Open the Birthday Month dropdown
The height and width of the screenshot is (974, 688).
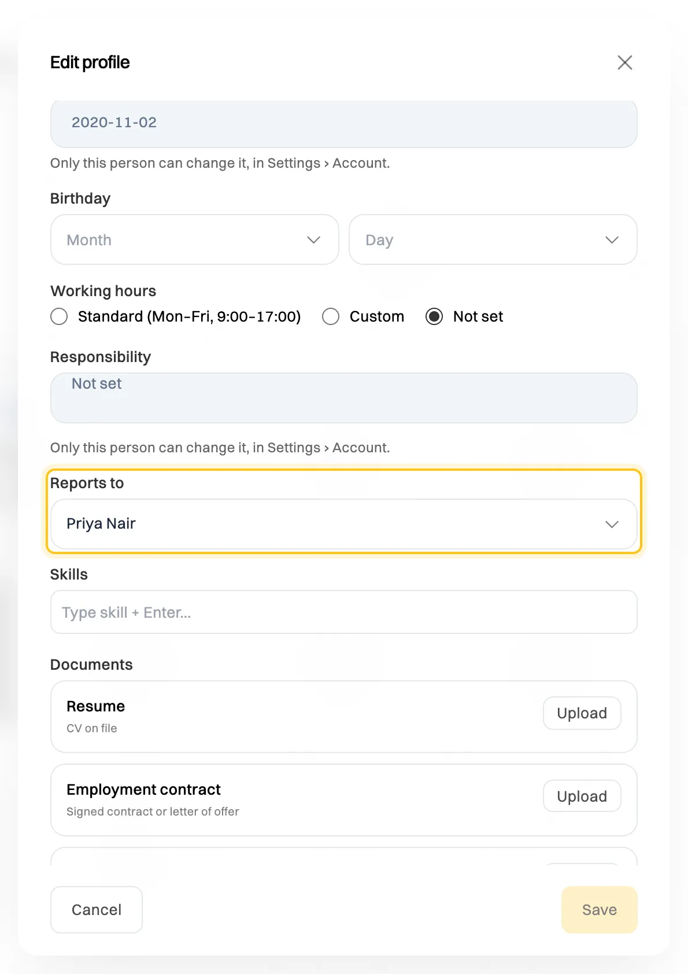coord(194,239)
